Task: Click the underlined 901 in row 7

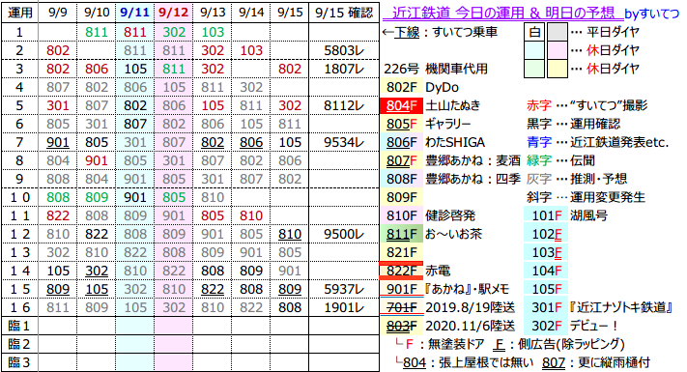Action: click(58, 142)
